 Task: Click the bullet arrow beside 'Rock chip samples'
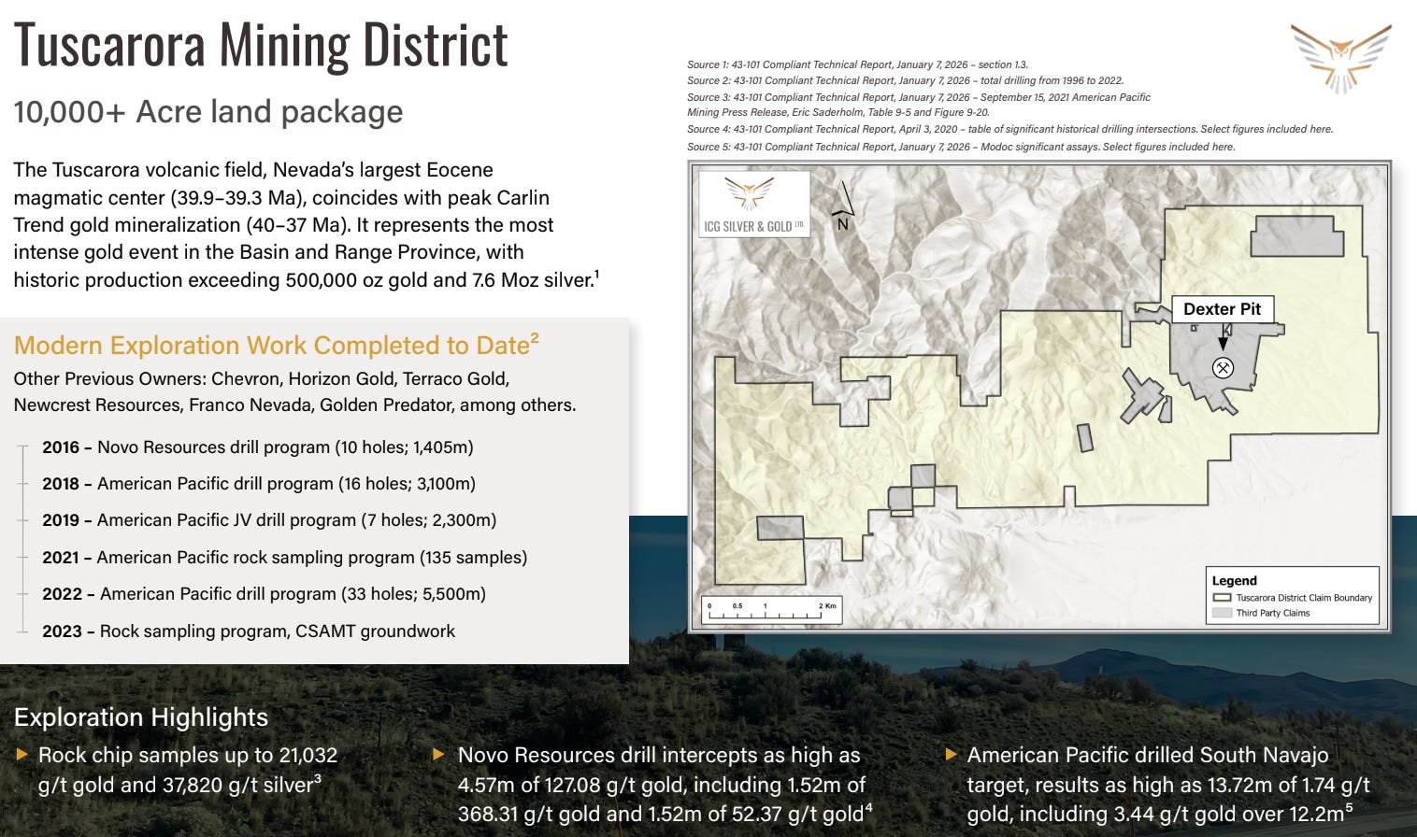pos(22,754)
